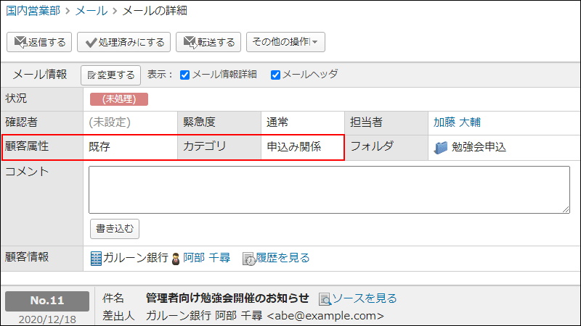The image size is (581, 326).
Task: Click the 勉強会申込 folder name
Action: point(479,147)
